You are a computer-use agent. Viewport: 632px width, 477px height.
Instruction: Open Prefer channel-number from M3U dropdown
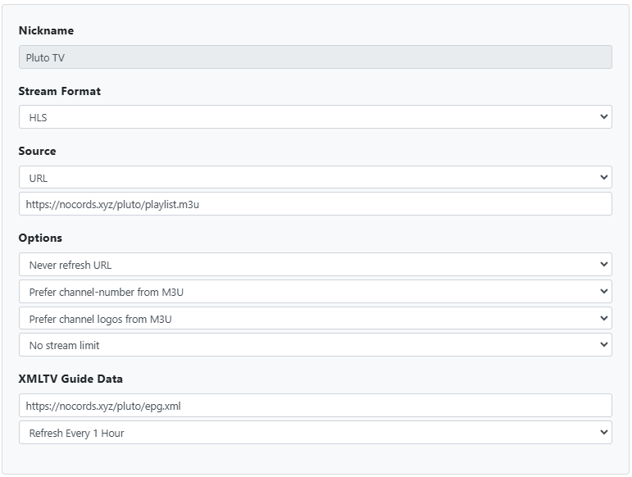[x=315, y=292]
